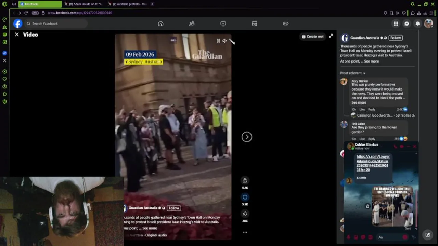Open the browser extensions cube icon

click(x=413, y=13)
